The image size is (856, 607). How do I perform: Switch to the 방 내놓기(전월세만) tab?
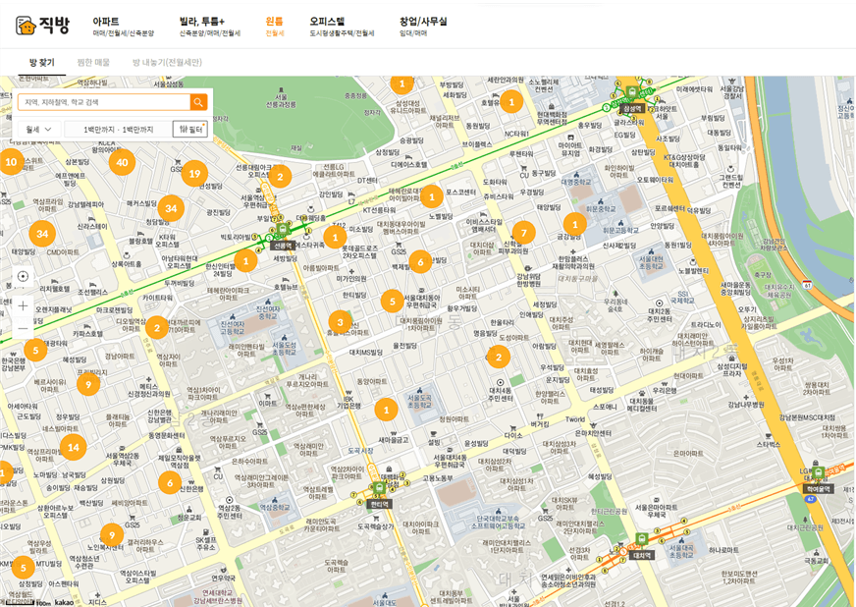pos(167,62)
